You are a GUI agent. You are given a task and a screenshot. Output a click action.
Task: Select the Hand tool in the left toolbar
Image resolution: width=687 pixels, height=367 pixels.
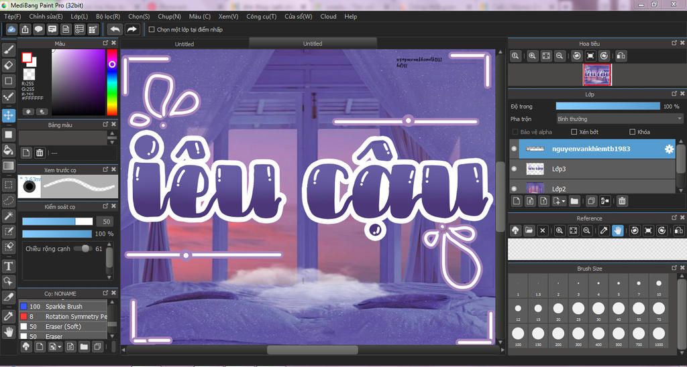[8, 332]
